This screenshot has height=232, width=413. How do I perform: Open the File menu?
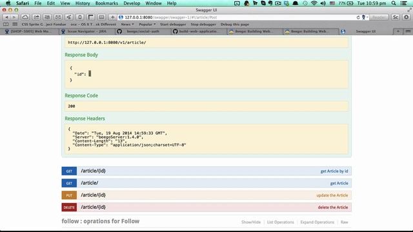point(38,3)
